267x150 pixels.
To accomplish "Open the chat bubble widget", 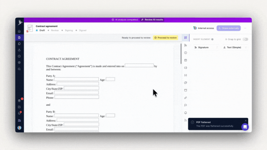I will coord(245,127).
